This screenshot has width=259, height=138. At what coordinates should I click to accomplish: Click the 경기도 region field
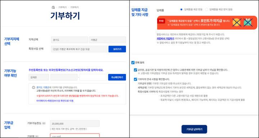(69, 40)
